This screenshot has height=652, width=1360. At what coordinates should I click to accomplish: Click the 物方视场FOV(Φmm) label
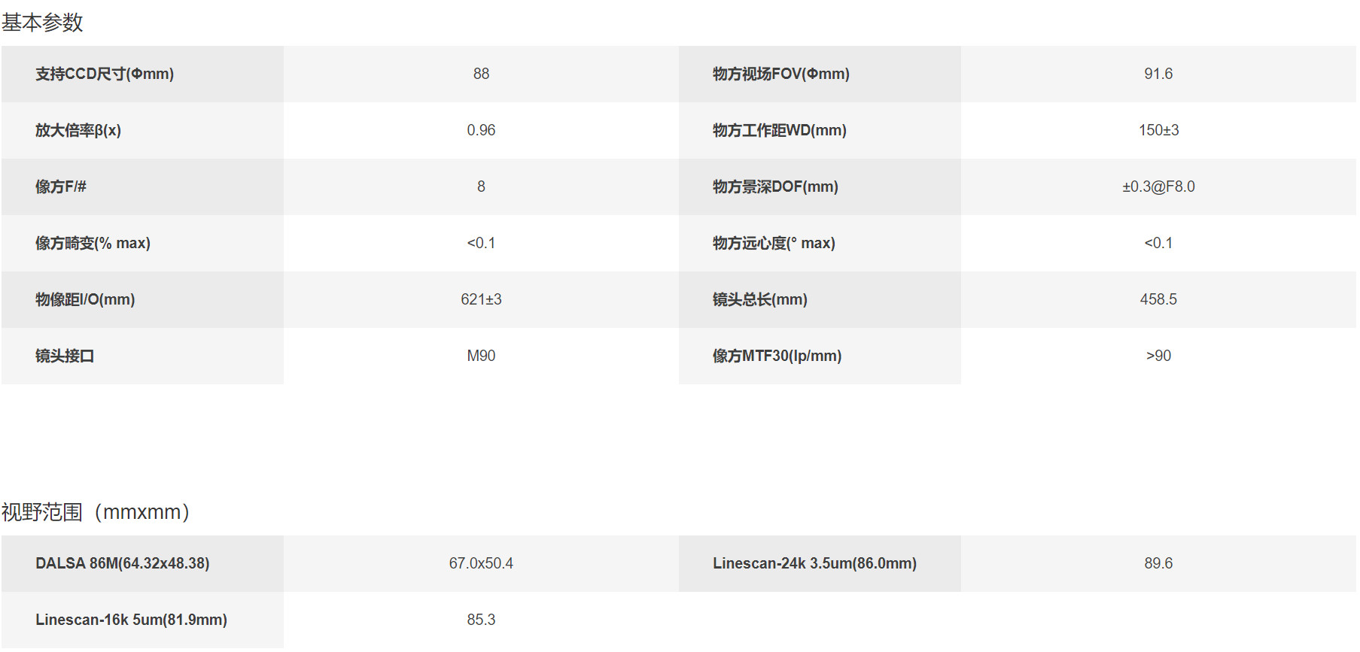coord(781,74)
